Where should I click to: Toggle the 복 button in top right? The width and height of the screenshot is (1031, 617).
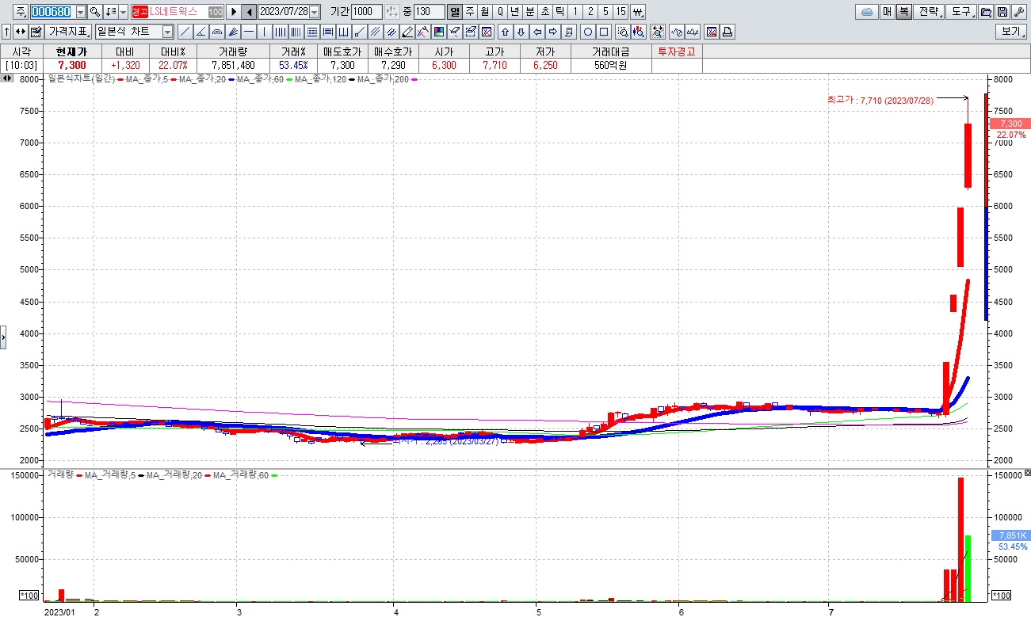coord(903,12)
